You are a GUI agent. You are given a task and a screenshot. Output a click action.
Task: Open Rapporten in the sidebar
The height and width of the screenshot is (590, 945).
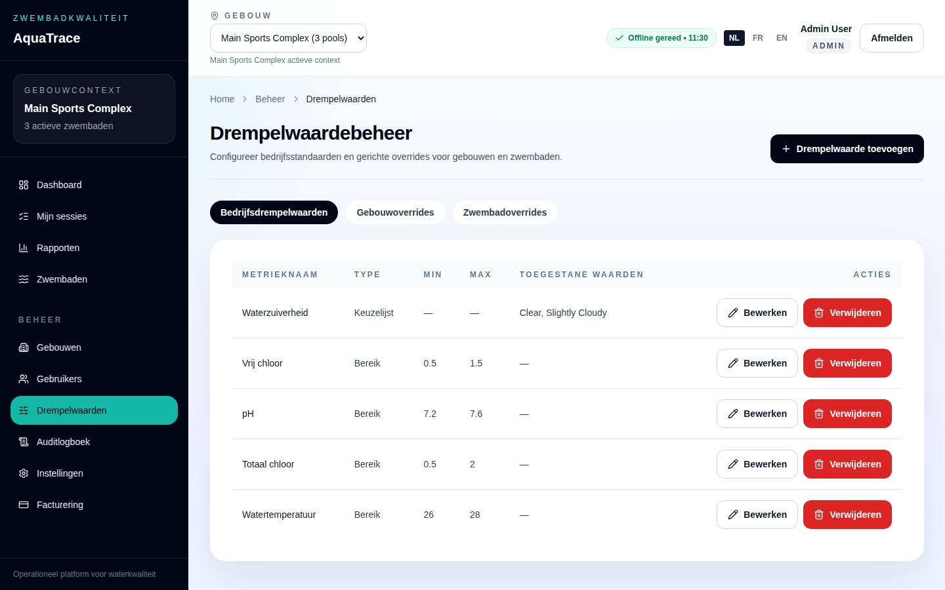point(94,248)
